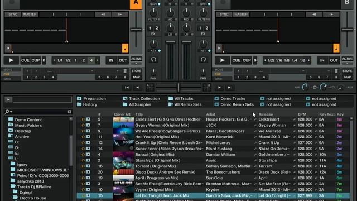Viewport: 357px width, 201px height.
Task: Clear search with the X icon
Action: pyautogui.click(x=69, y=112)
